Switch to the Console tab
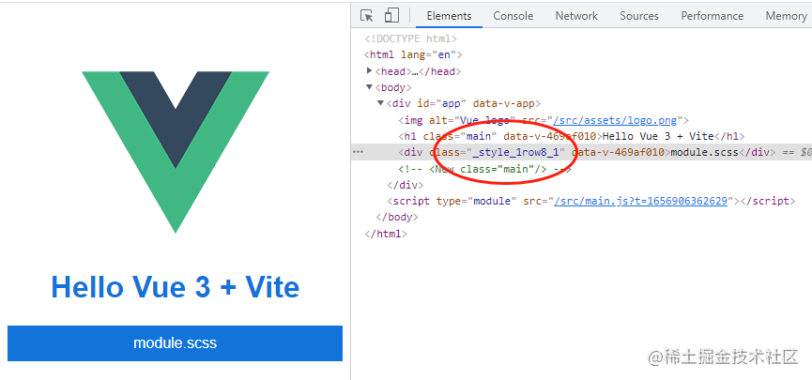 [x=513, y=16]
